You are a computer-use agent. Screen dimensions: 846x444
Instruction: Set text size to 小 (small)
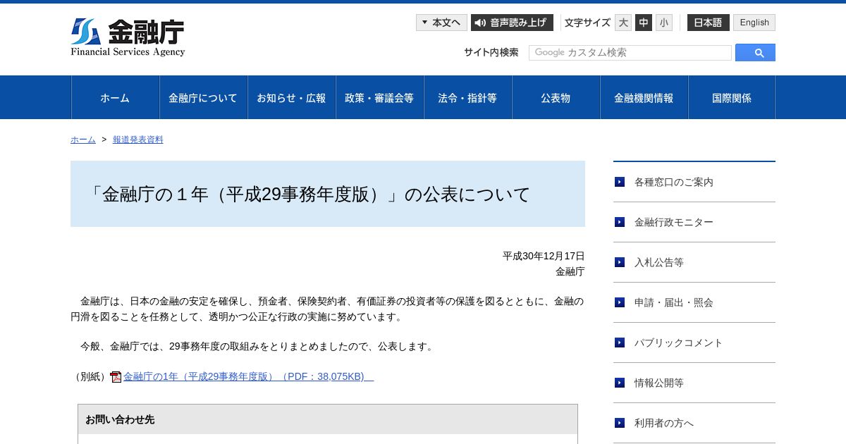click(664, 23)
